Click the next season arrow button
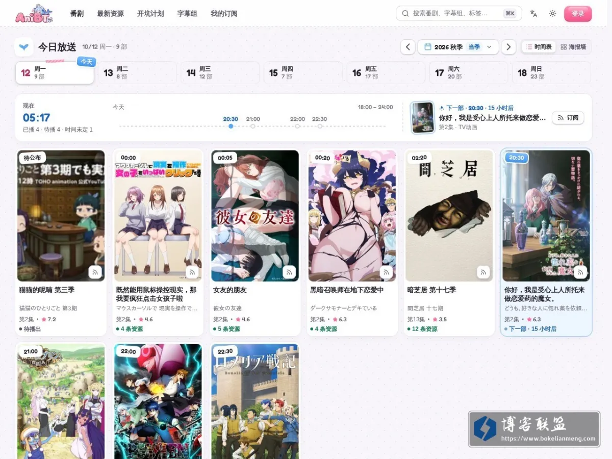The width and height of the screenshot is (612, 459). (x=508, y=47)
